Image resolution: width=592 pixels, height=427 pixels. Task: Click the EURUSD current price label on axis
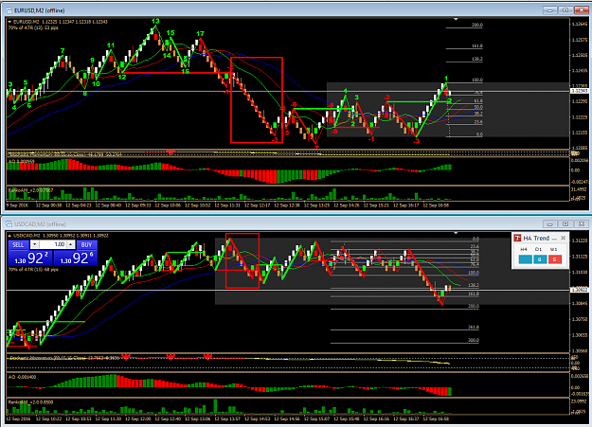click(x=579, y=91)
